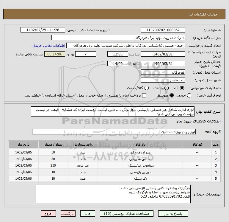Click عدد unit in صندلی مدیریتی row

click(83, 159)
